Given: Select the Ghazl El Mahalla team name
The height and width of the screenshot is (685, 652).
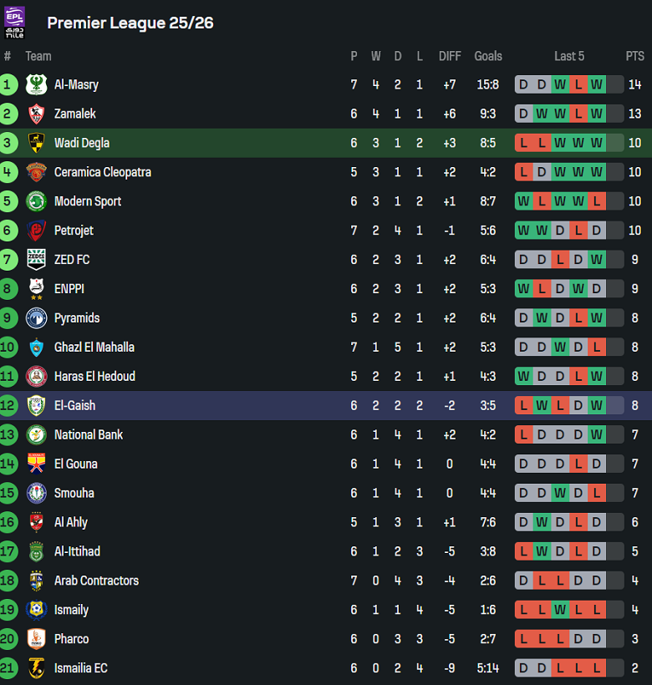Looking at the screenshot, I should (x=94, y=348).
